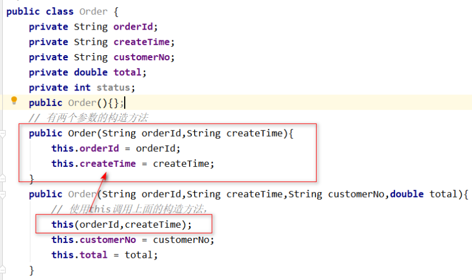This screenshot has height=280, width=472.
Task: Click the status field in private int line
Action: [113, 88]
